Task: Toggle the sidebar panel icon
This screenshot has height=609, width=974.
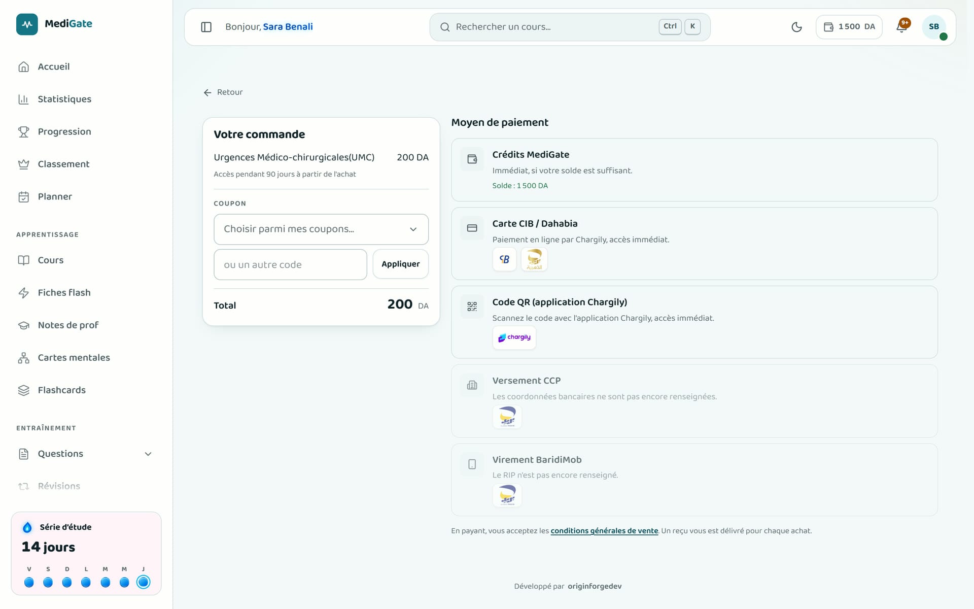Action: (x=206, y=27)
